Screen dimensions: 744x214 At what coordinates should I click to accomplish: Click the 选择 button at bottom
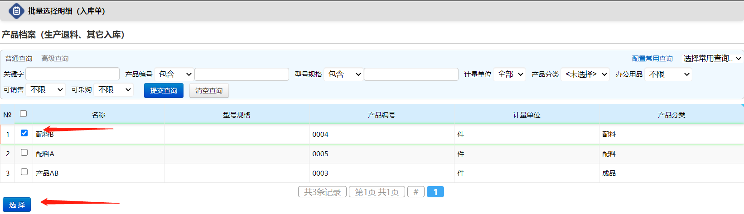click(17, 205)
